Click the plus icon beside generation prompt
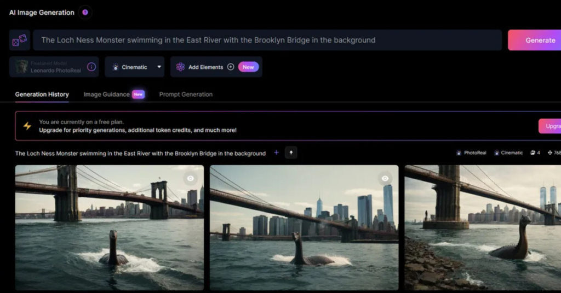561x293 pixels. pos(276,153)
